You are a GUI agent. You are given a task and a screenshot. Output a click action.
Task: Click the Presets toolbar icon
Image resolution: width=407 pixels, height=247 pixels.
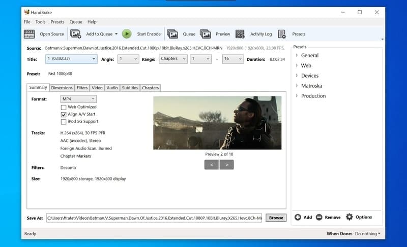(282, 34)
